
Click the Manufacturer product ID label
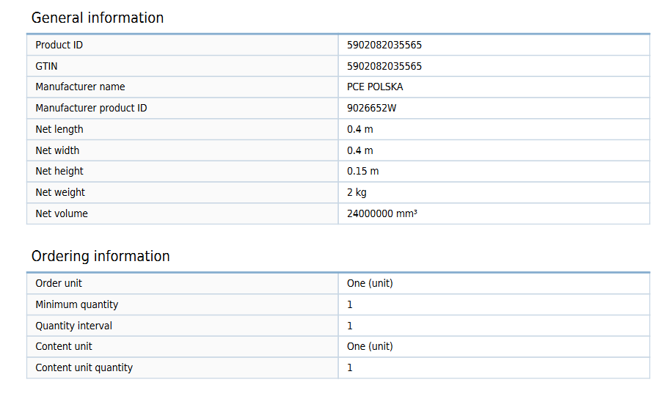(x=91, y=108)
